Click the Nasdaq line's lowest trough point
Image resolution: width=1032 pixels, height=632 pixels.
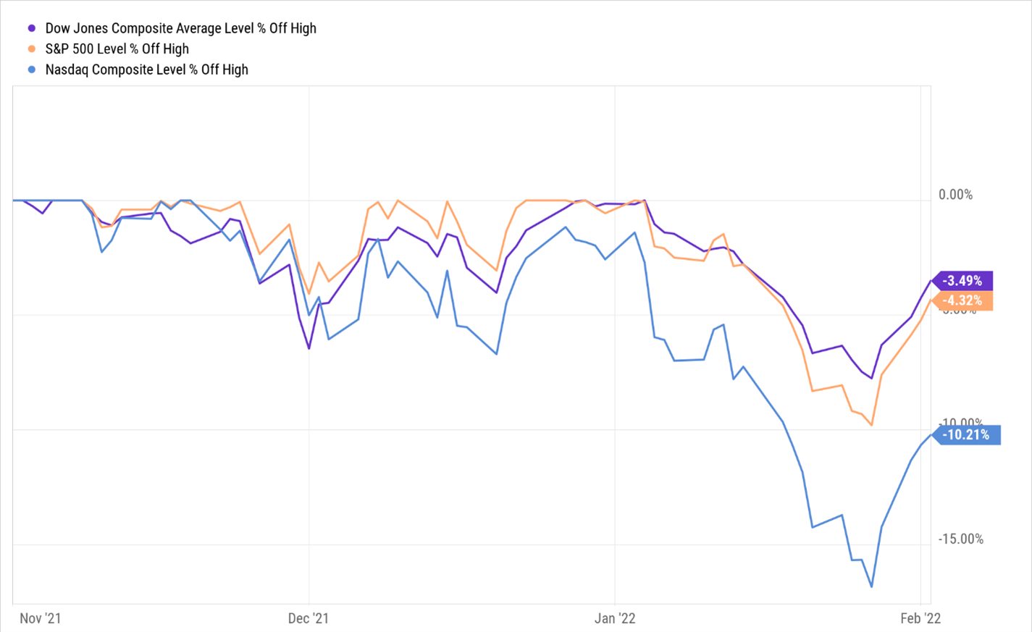tap(871, 586)
